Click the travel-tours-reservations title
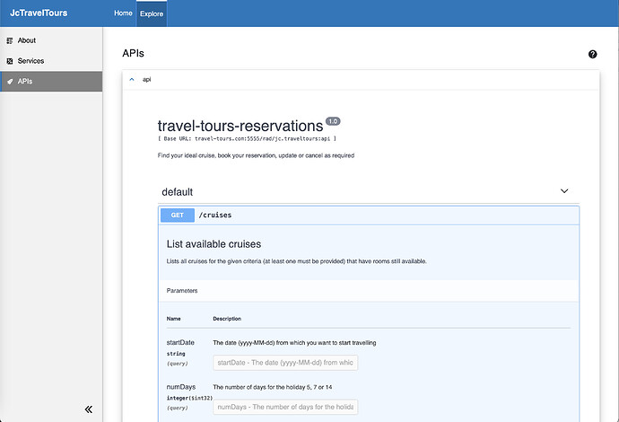 (240, 126)
